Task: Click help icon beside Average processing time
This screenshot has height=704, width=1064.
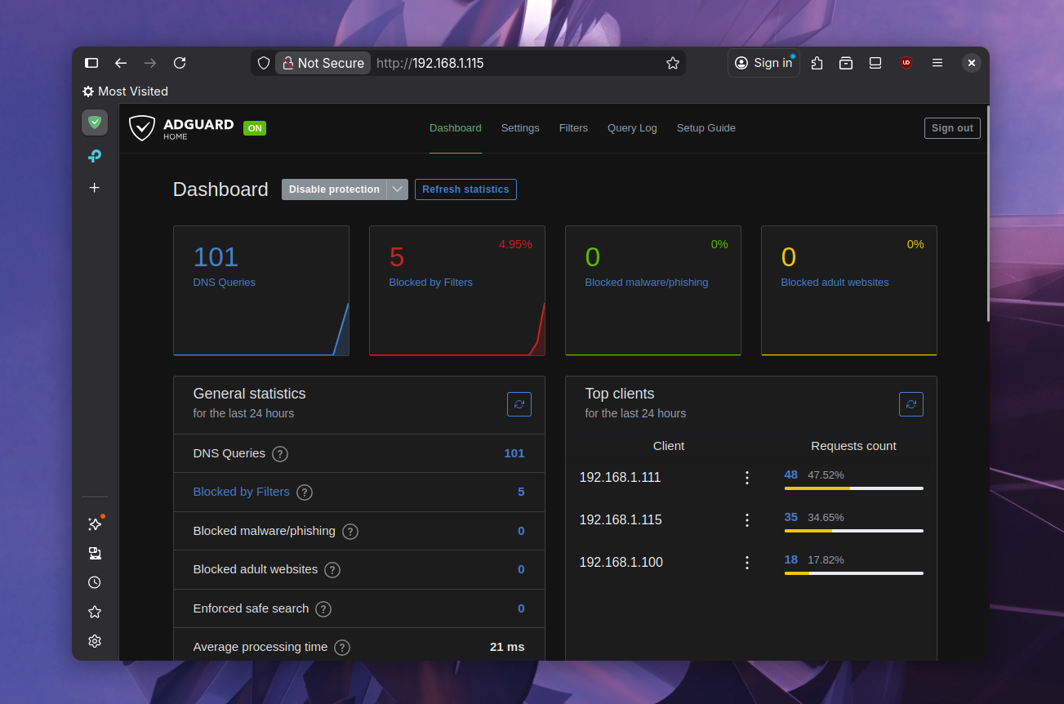Action: (342, 648)
